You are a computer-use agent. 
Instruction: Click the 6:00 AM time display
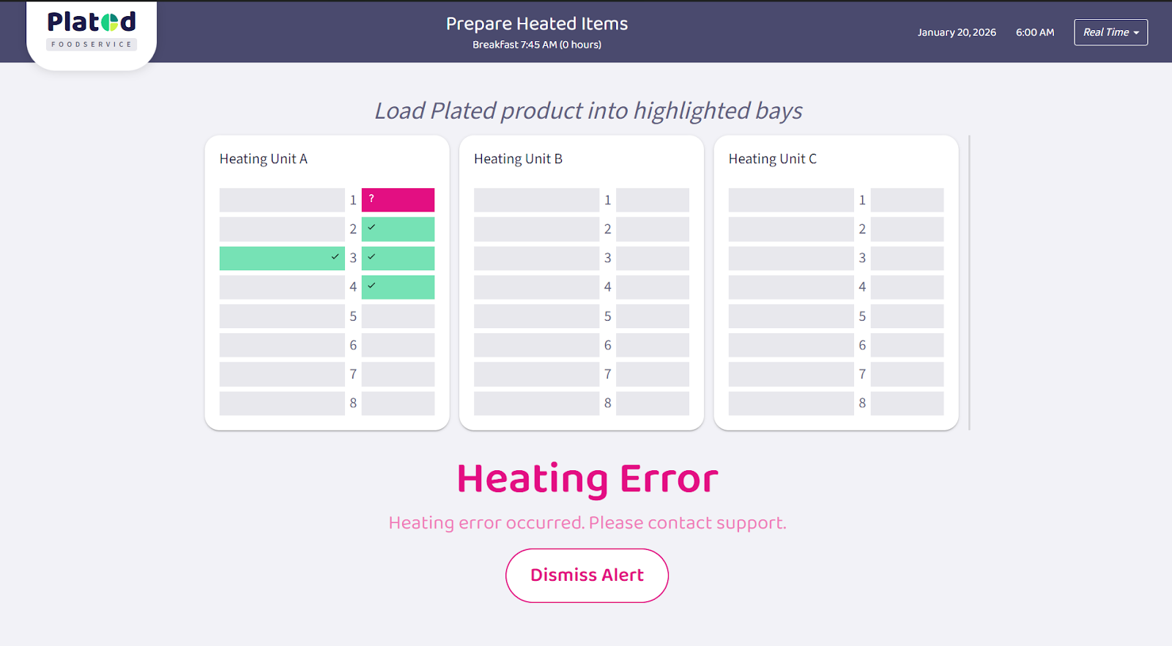[1035, 32]
